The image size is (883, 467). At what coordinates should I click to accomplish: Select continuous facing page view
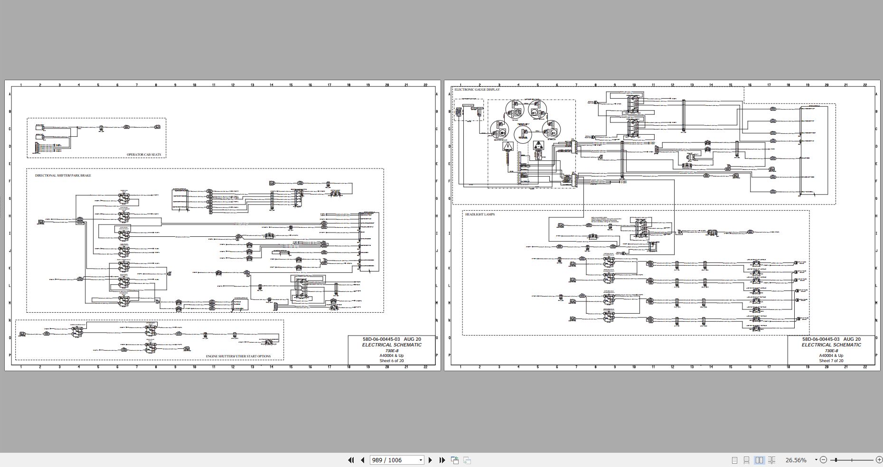pos(771,460)
